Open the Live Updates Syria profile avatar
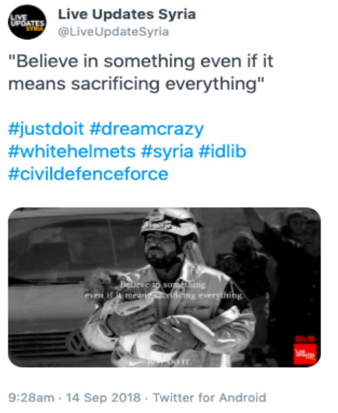 pyautogui.click(x=27, y=22)
